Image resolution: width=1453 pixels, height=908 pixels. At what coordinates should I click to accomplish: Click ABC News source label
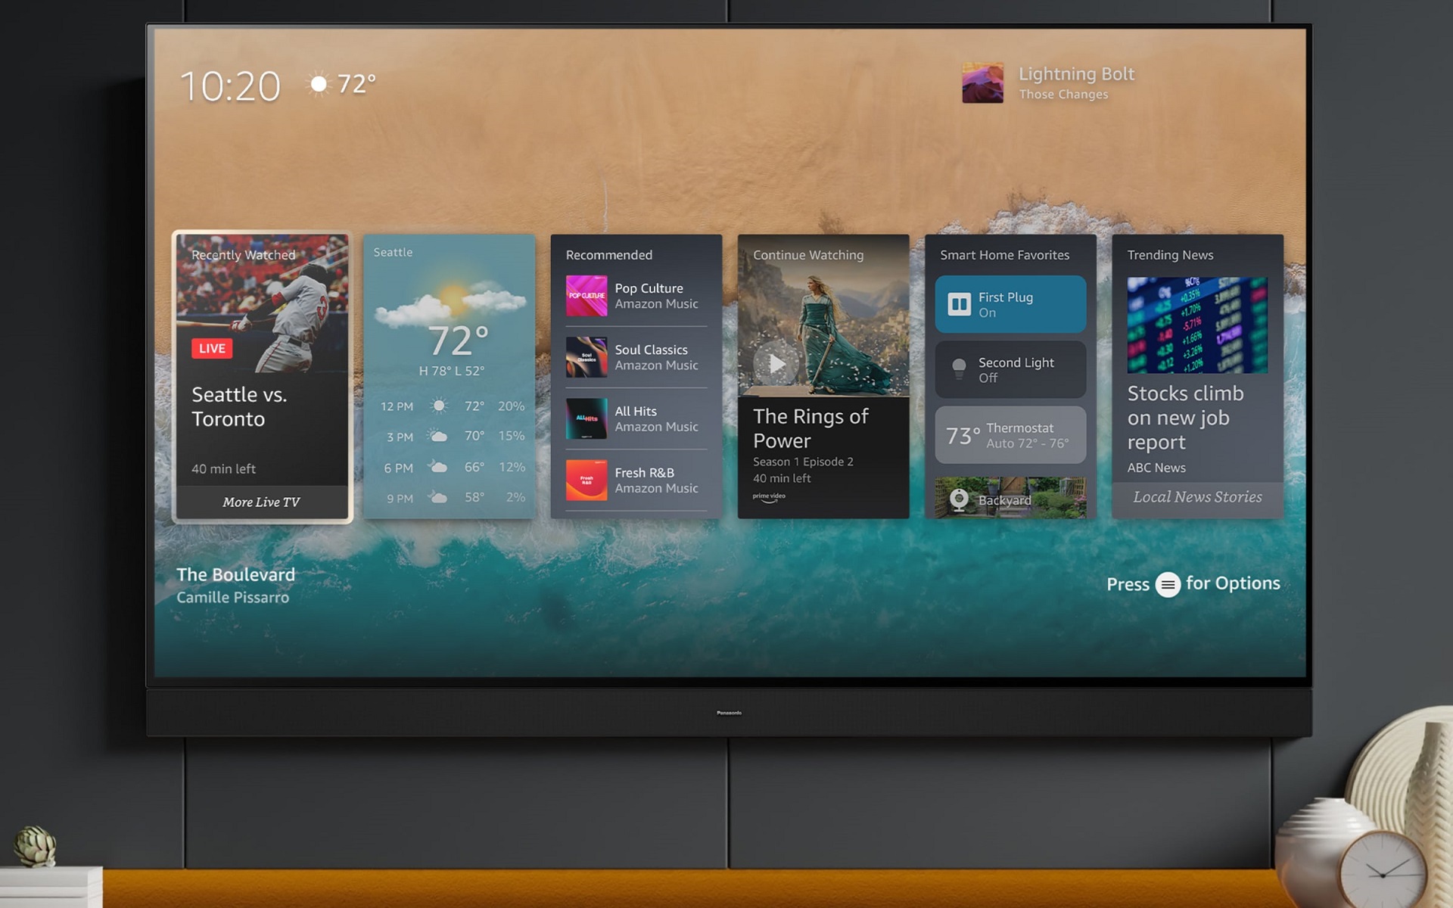tap(1156, 468)
